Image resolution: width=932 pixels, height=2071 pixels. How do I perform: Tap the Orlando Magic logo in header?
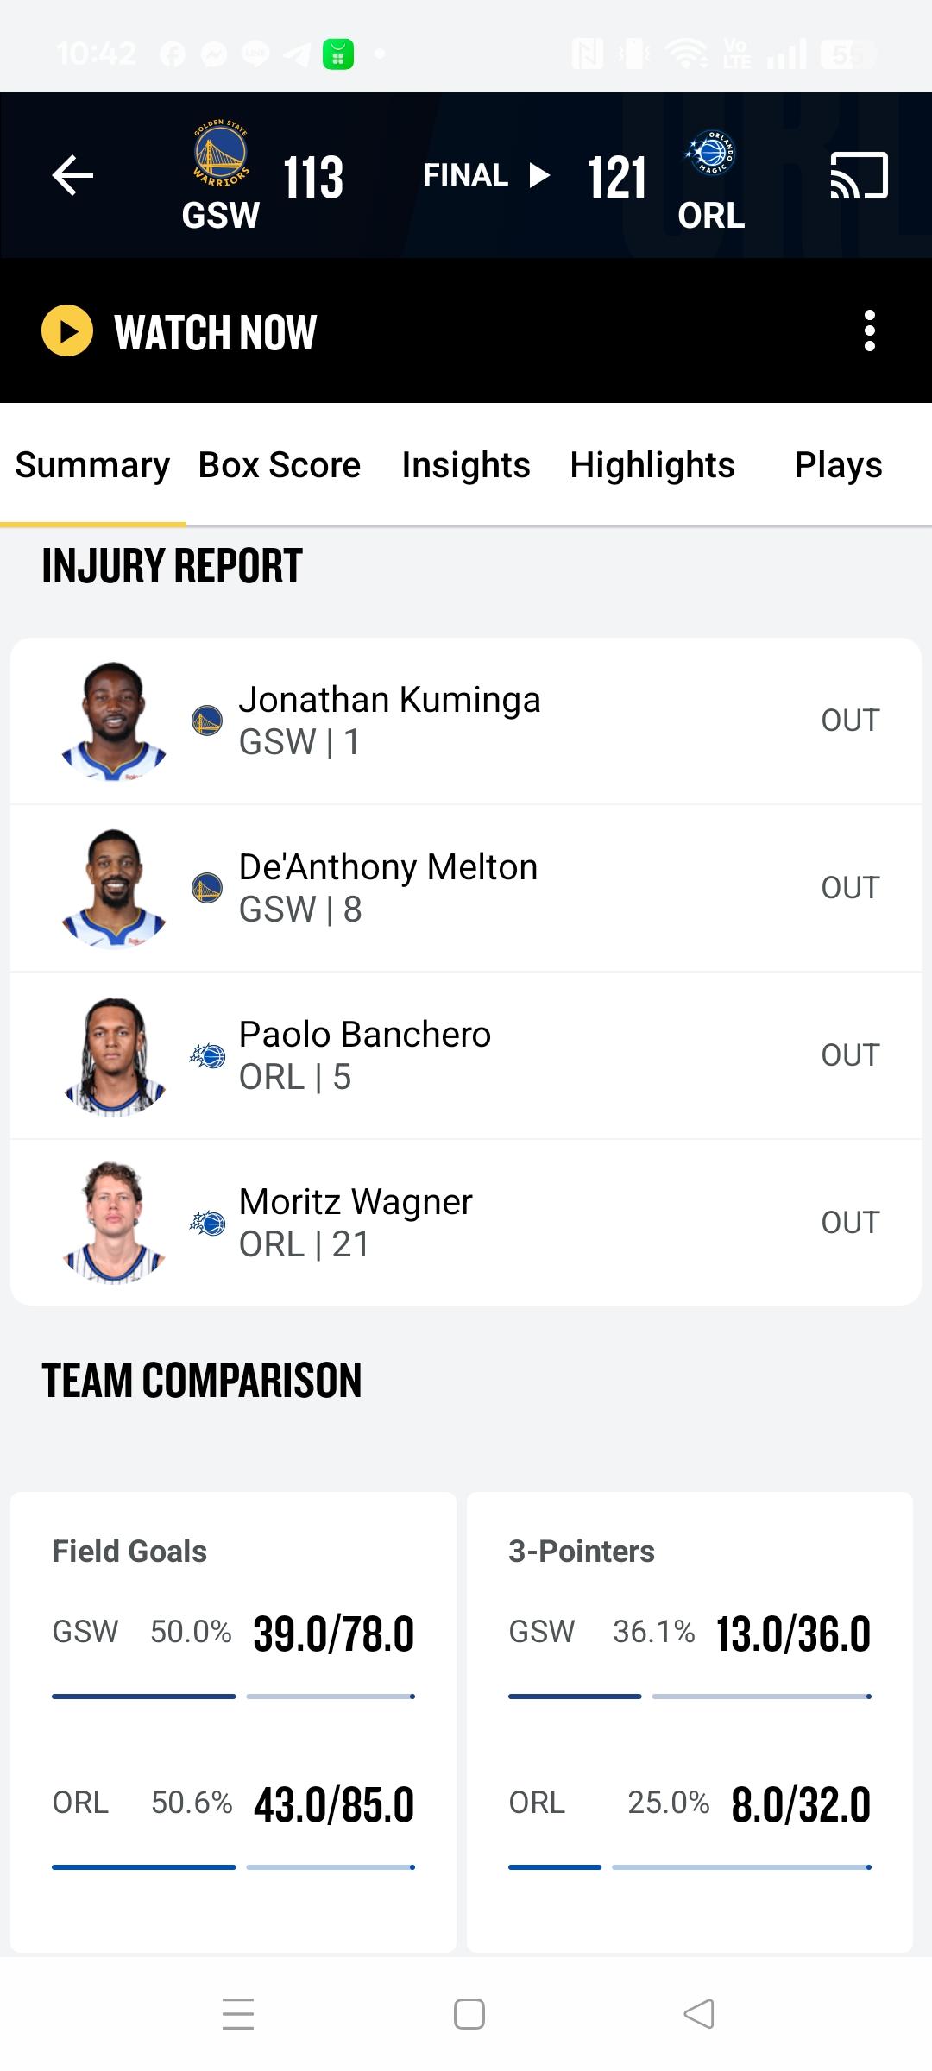[x=710, y=154]
